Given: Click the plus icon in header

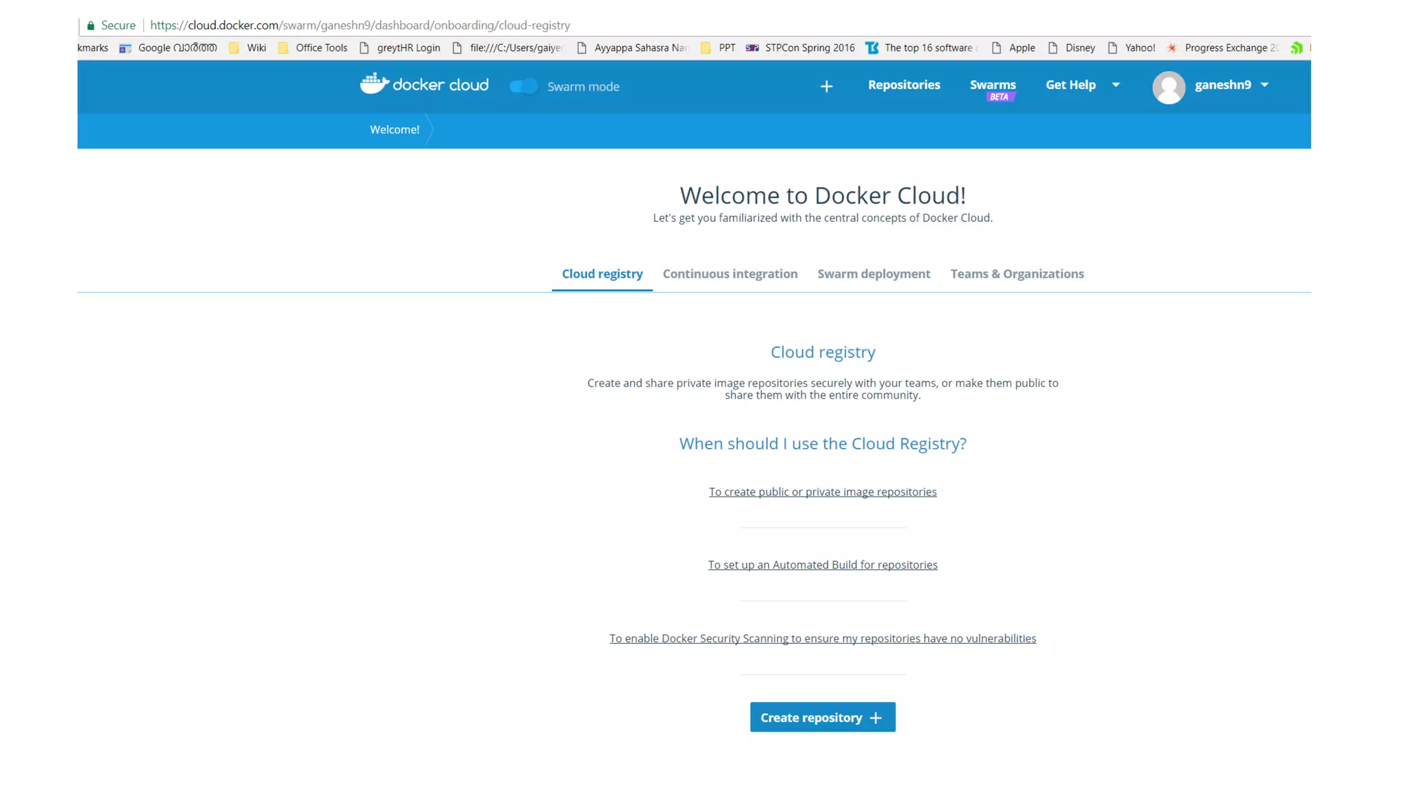Looking at the screenshot, I should [x=826, y=86].
